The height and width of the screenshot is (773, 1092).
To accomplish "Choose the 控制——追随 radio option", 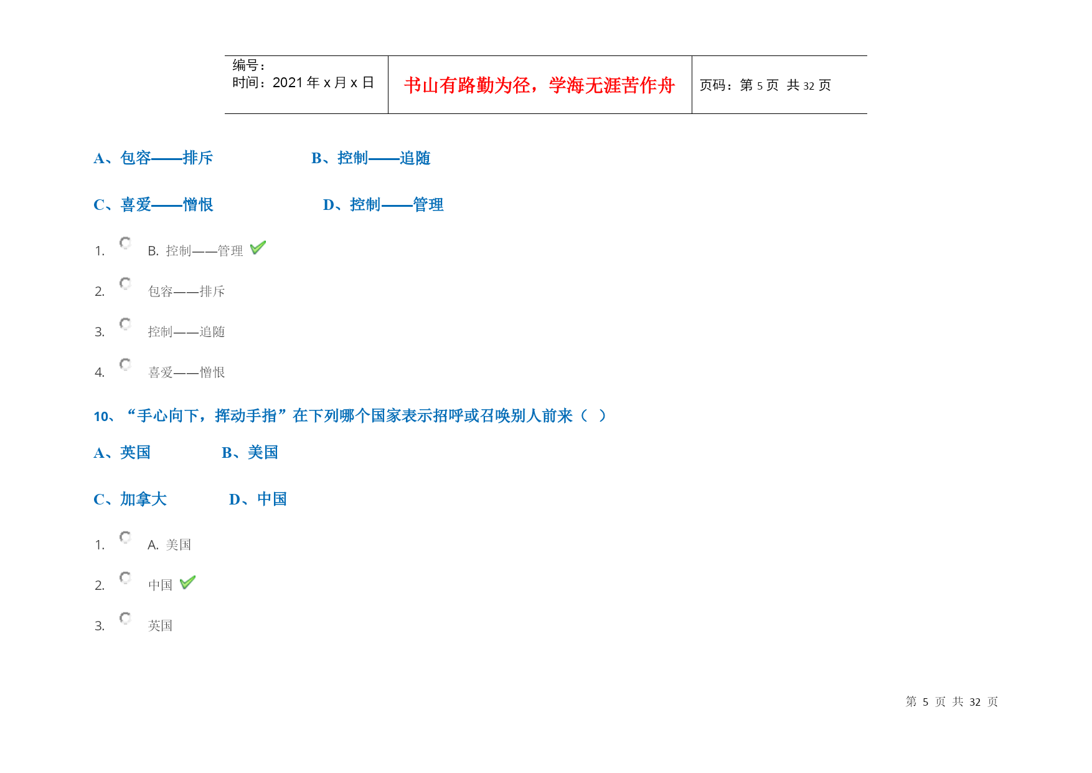I will 125,324.
